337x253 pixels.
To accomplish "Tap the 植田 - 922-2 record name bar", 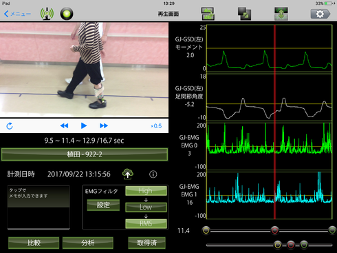I will tap(85, 154).
